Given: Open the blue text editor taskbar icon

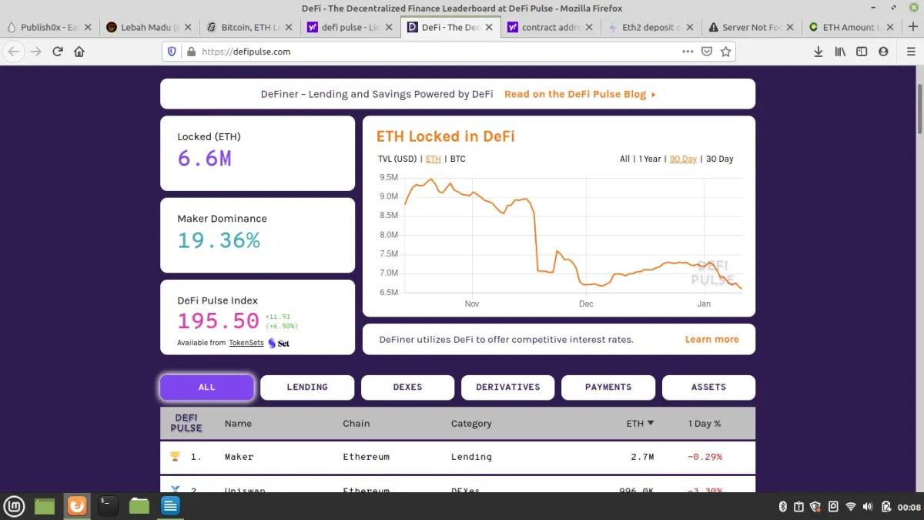Looking at the screenshot, I should [170, 506].
